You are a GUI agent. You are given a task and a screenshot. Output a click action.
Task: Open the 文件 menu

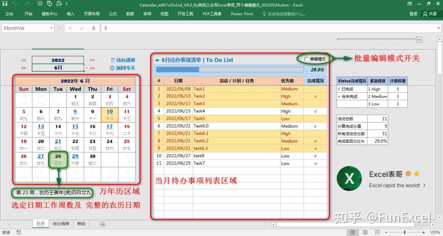[x=9, y=14]
